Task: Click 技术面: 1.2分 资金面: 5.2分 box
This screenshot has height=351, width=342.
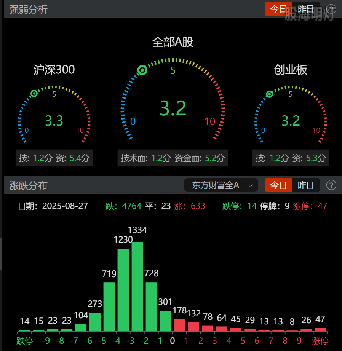Action: (x=173, y=158)
